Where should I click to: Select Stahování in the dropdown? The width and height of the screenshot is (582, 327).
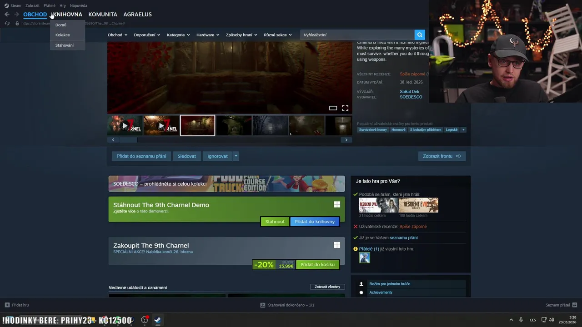[67, 45]
